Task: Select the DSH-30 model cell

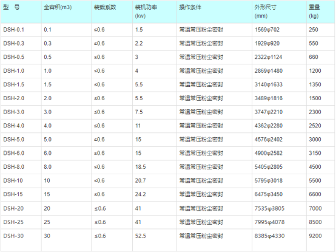Action: coord(21,240)
